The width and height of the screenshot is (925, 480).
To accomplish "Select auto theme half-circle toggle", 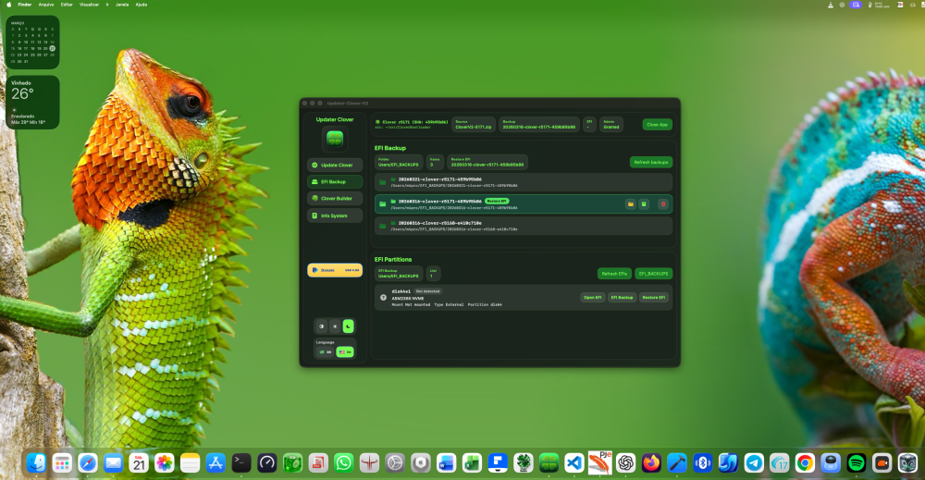I will click(x=322, y=326).
